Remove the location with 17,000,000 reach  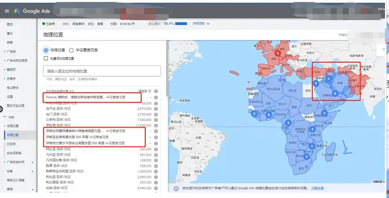point(156,125)
